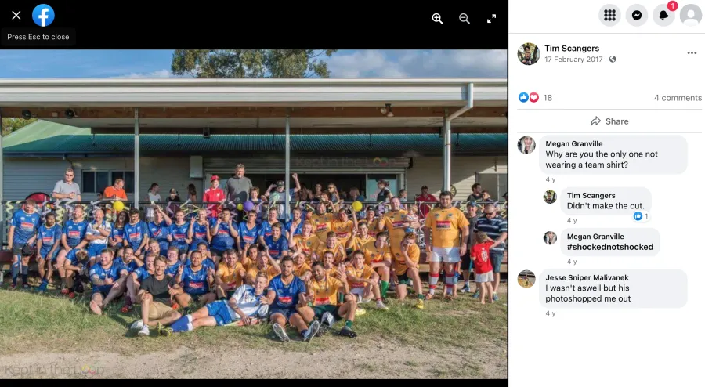The image size is (705, 387).
Task: Open the post options three-dot menu
Action: pyautogui.click(x=692, y=53)
